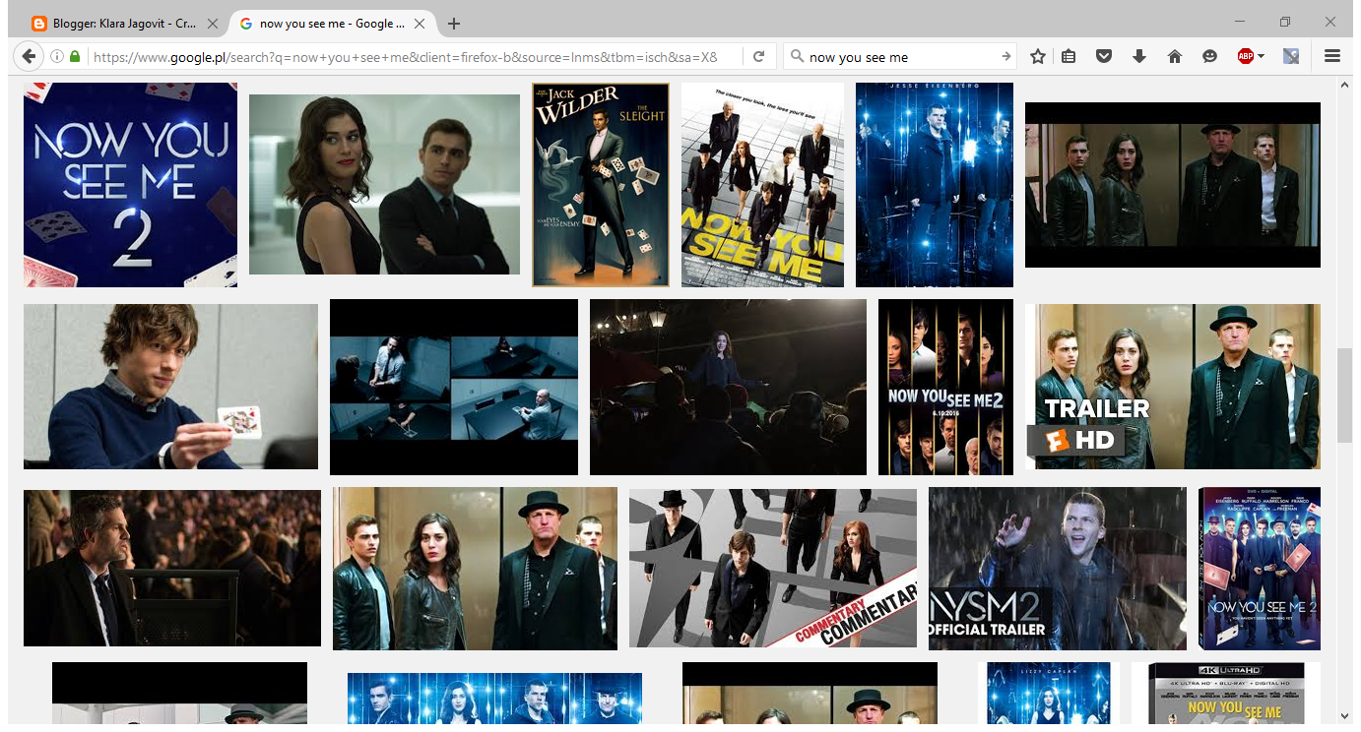
Task: Open the Firefox hamburger menu
Action: coord(1332,57)
